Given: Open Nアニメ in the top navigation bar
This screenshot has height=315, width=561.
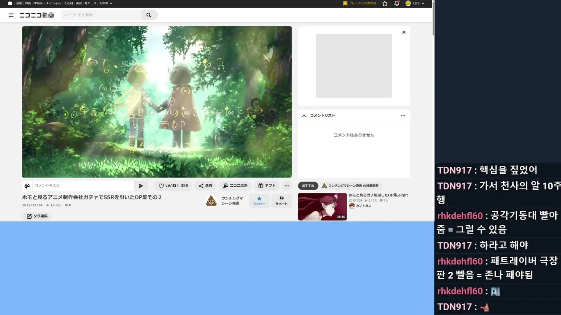Looking at the screenshot, I should pyautogui.click(x=90, y=3).
